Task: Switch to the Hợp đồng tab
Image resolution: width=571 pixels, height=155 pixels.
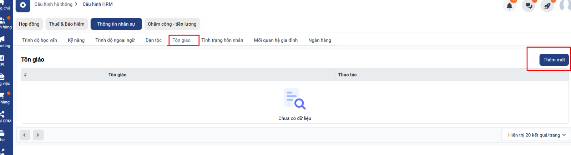Action: point(29,24)
